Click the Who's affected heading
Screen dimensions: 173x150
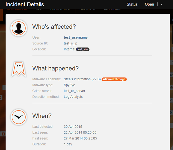pyautogui.click(x=54, y=27)
